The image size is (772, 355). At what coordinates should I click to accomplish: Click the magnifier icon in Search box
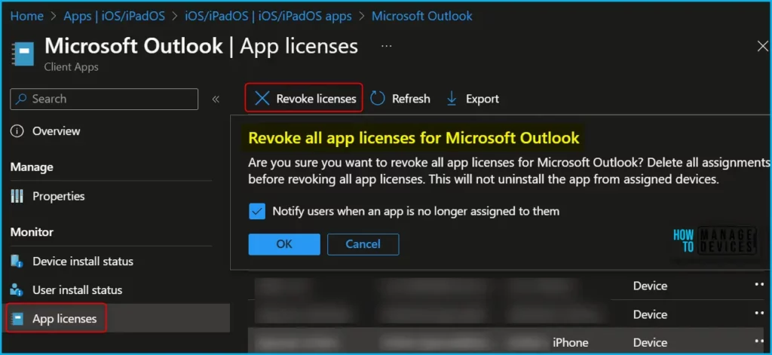[21, 99]
